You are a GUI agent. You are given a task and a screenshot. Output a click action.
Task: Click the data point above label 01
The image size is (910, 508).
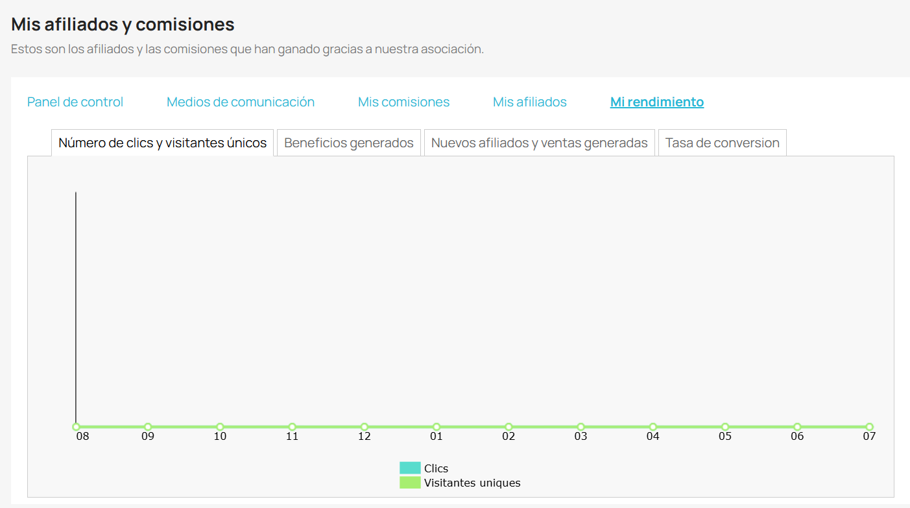tap(437, 427)
